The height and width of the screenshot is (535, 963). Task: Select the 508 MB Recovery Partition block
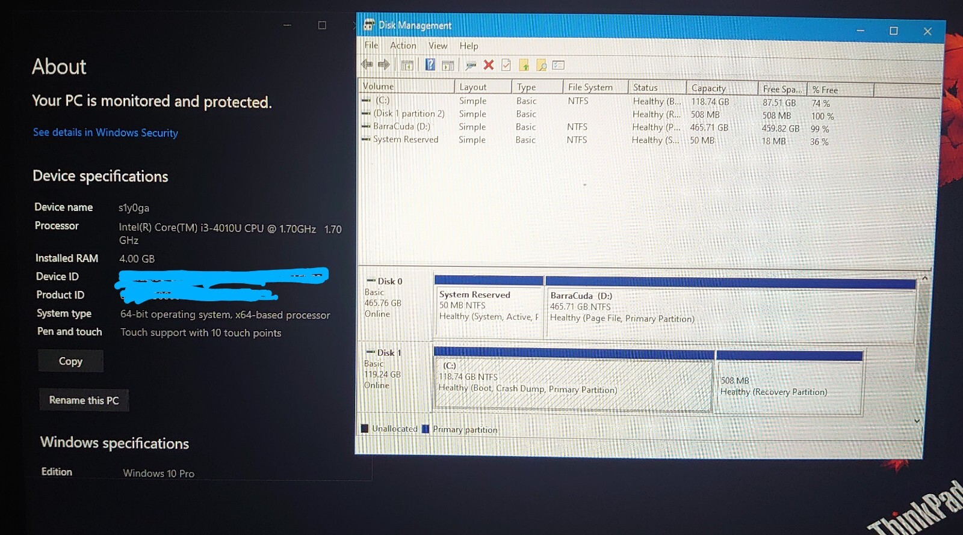[790, 383]
